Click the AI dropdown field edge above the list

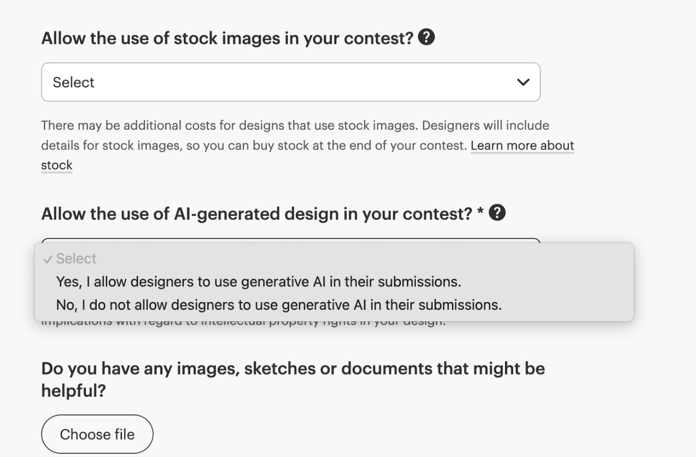pyautogui.click(x=291, y=240)
